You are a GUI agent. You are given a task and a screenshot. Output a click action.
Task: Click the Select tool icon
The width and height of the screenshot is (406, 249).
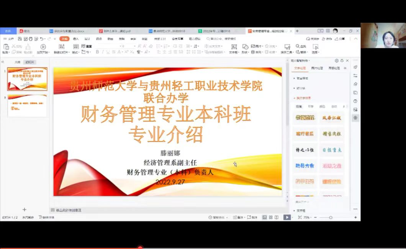click(315, 47)
